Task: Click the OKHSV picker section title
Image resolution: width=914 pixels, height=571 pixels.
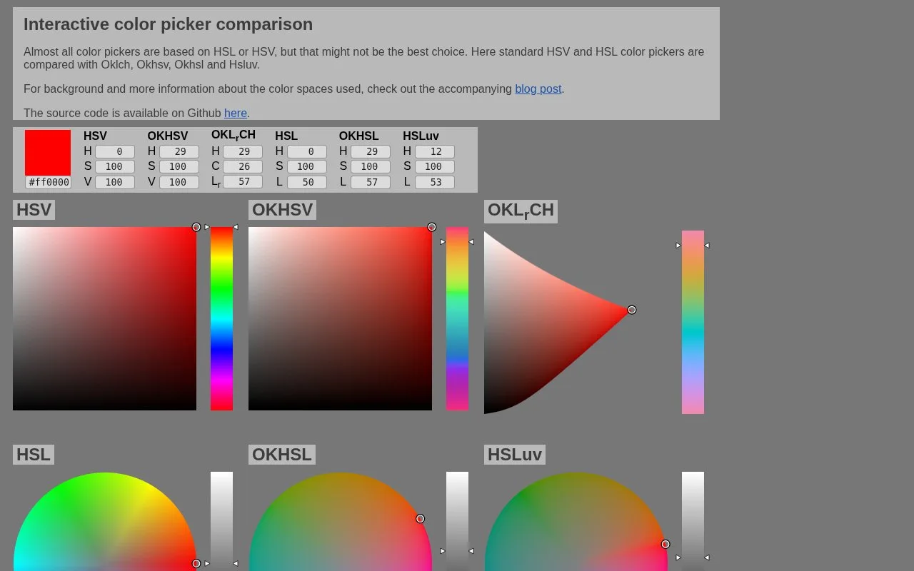Action: [x=282, y=210]
